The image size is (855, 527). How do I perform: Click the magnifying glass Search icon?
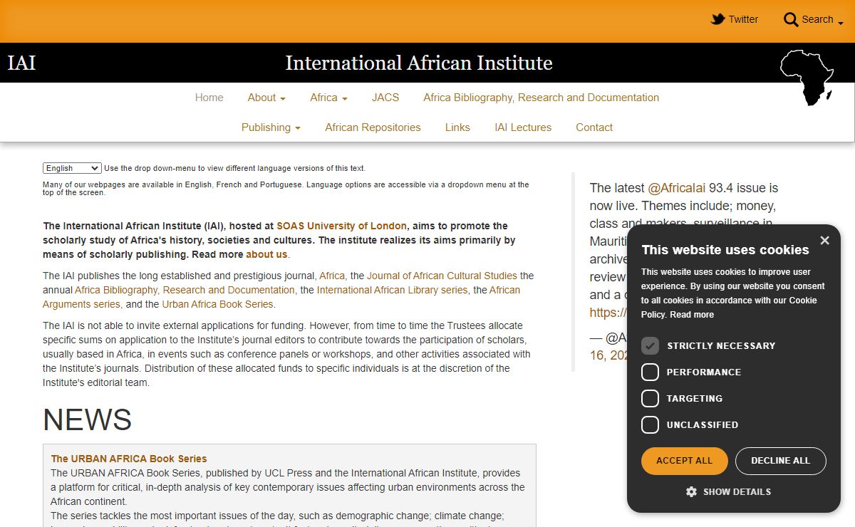pyautogui.click(x=791, y=19)
